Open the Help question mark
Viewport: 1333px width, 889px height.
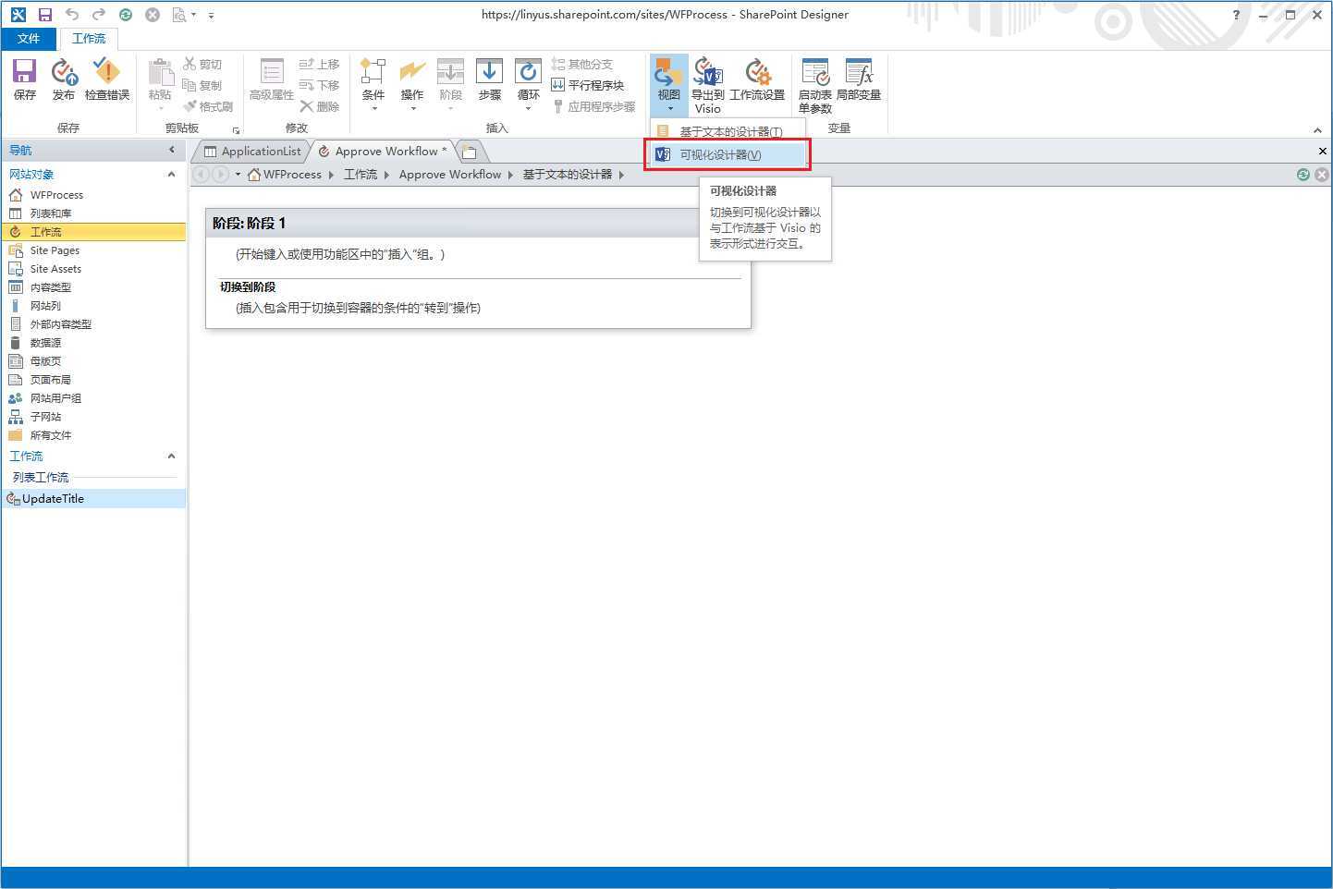click(1236, 15)
